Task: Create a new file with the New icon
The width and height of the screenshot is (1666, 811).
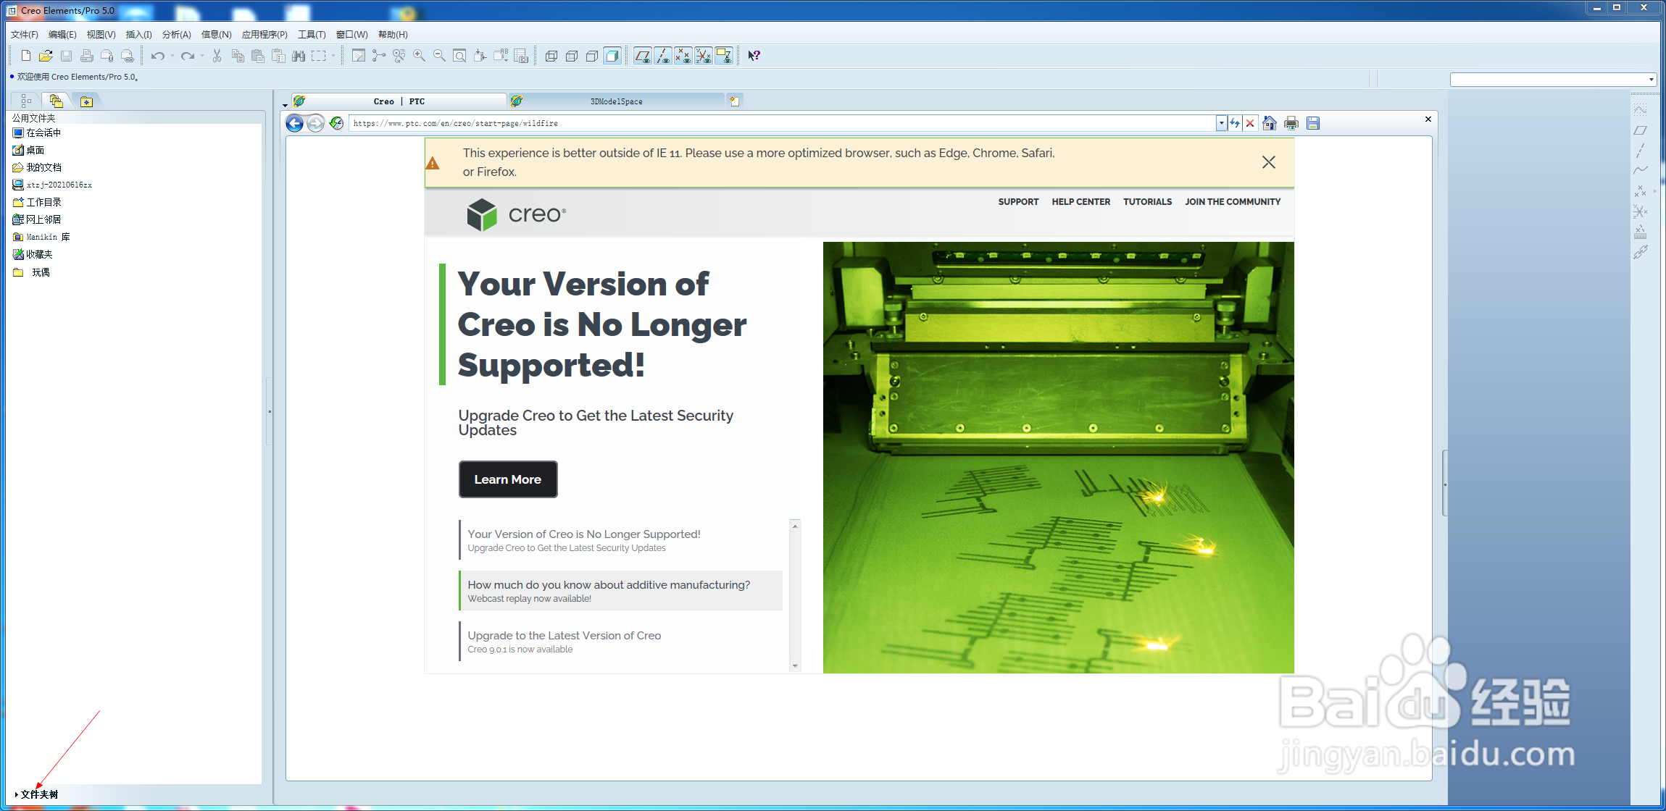Action: 26,56
